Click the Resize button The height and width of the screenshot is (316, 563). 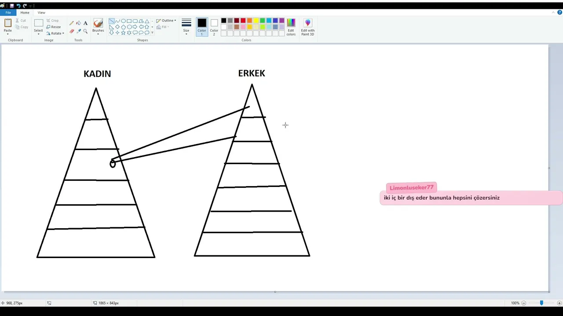tap(54, 27)
